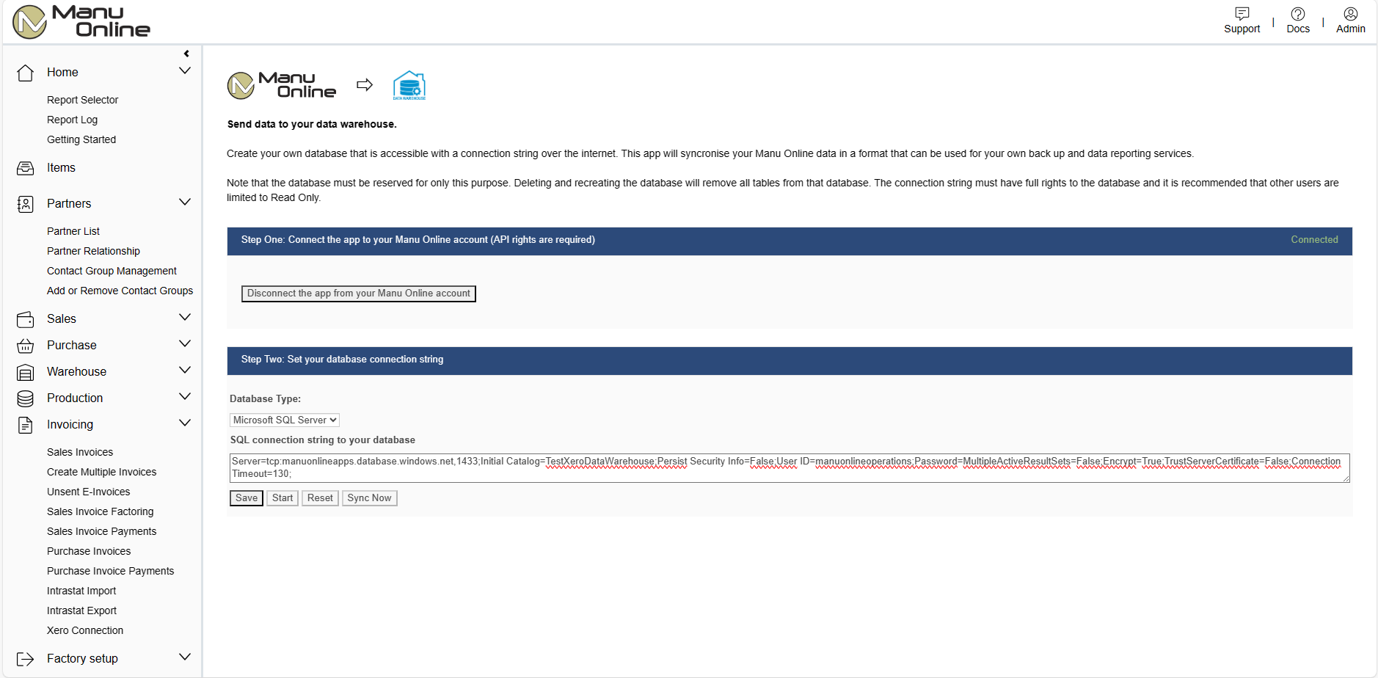Click the Support chat icon

1242,14
